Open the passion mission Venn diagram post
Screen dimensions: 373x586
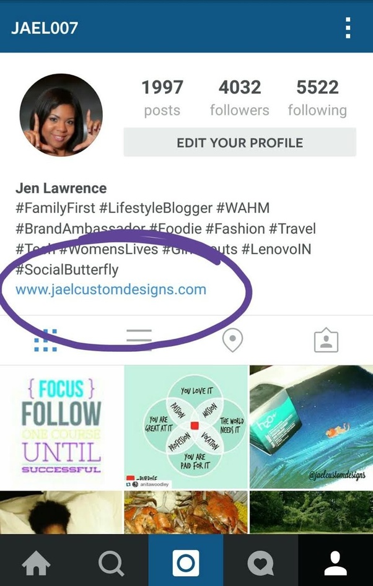pos(186,427)
